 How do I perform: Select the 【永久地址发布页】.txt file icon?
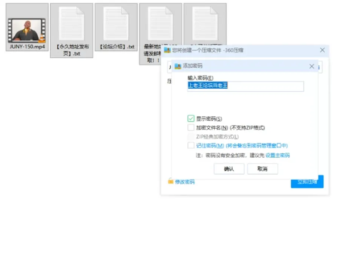click(x=72, y=30)
